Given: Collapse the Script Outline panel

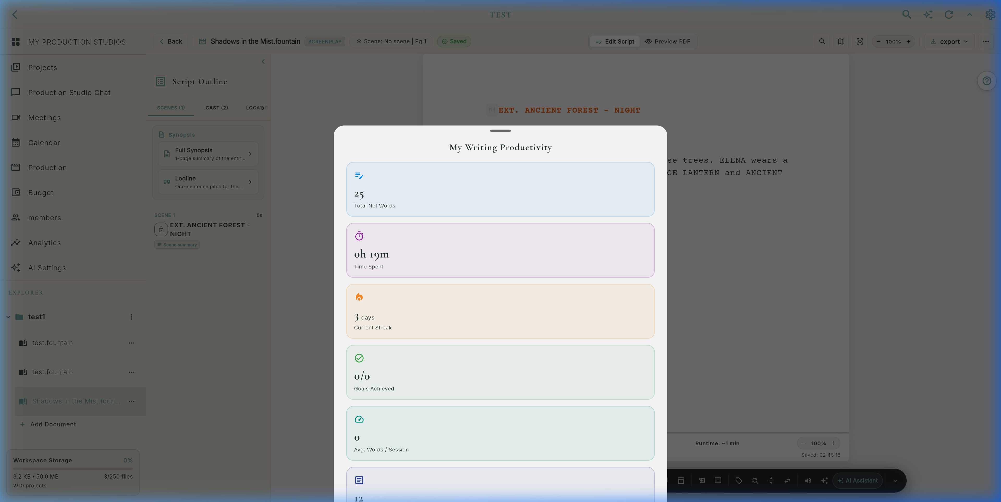Looking at the screenshot, I should (x=263, y=62).
